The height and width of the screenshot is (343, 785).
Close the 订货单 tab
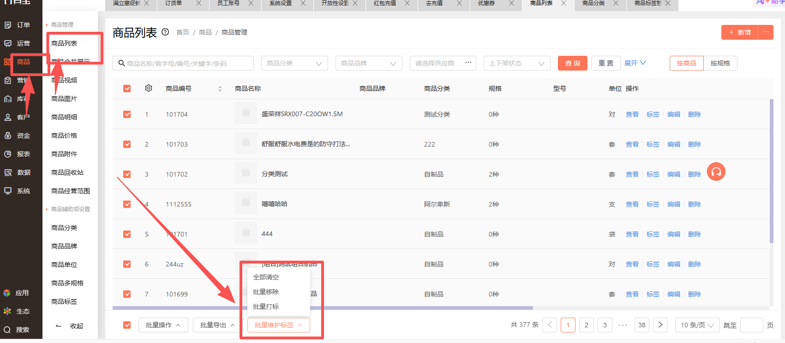198,3
